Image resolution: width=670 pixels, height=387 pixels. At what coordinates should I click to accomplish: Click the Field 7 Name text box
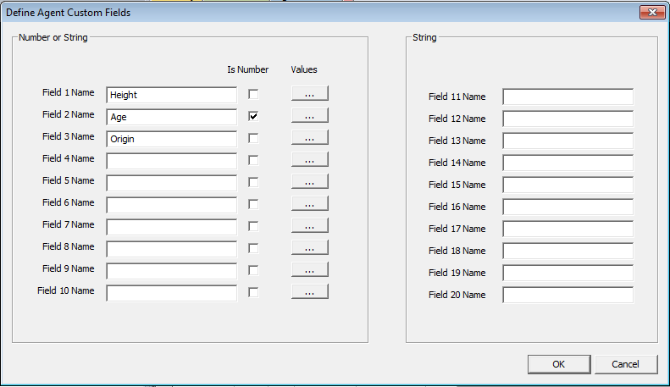[x=171, y=227]
